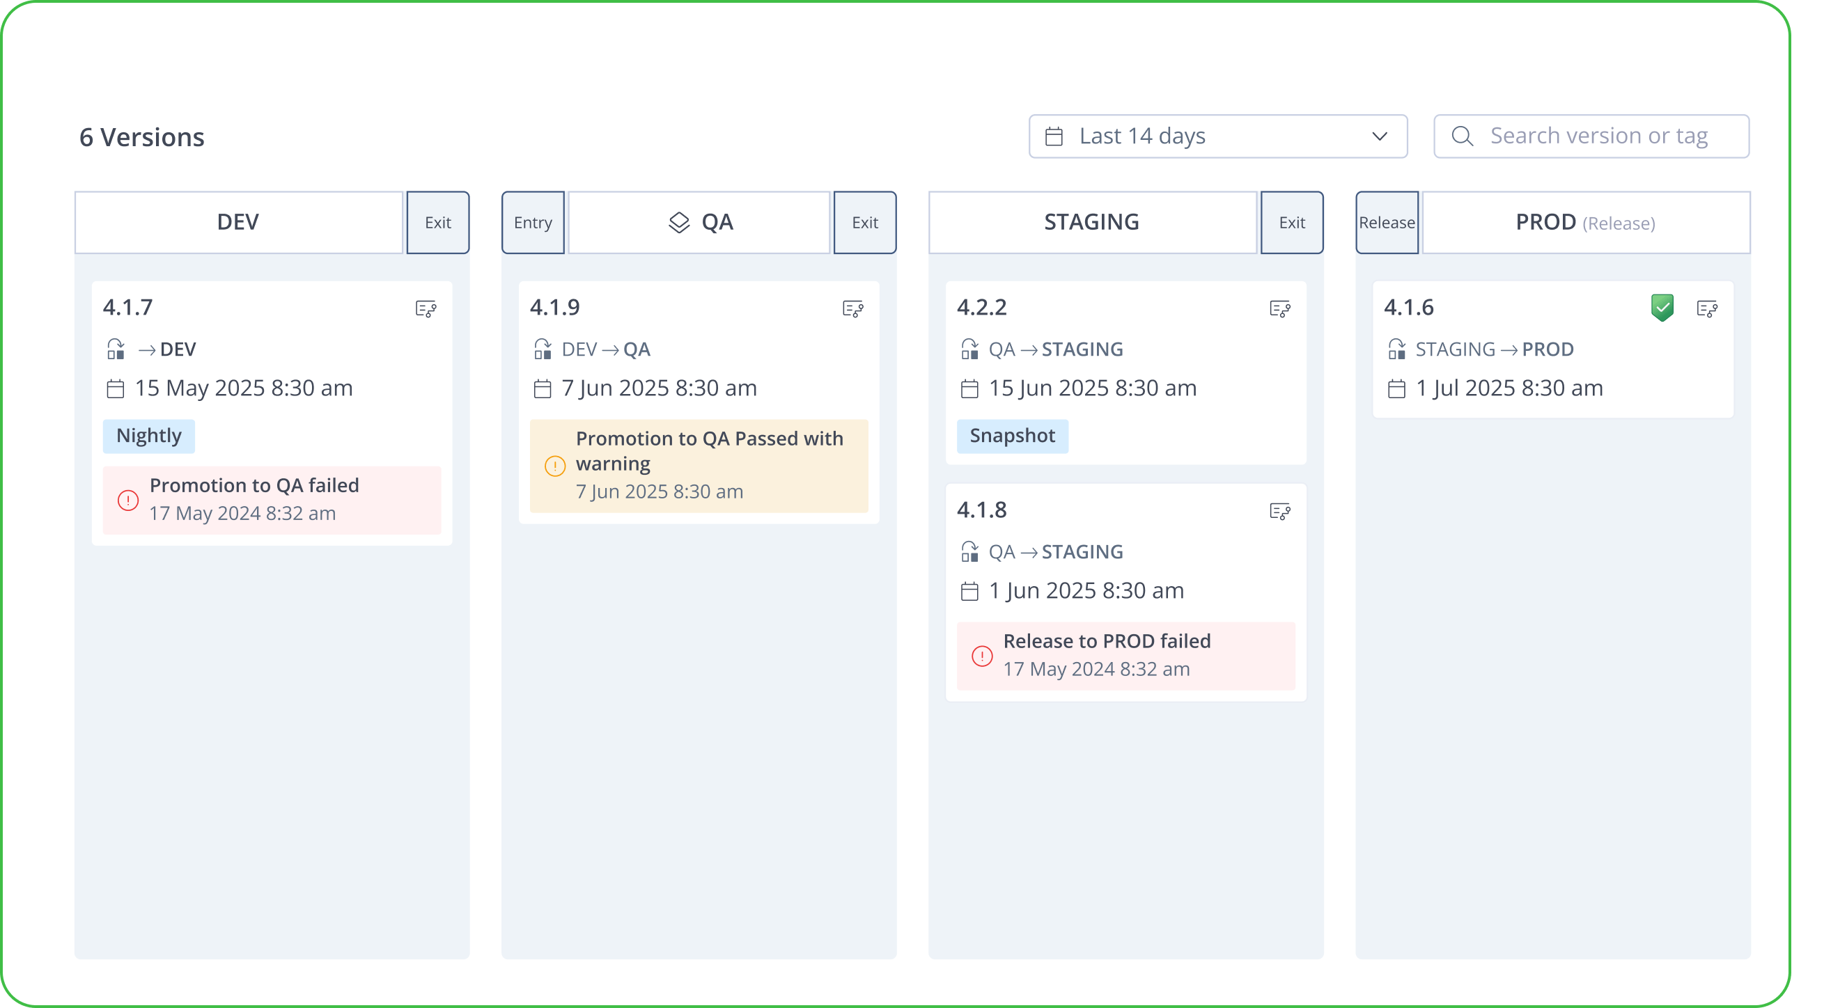This screenshot has height=1008, width=1847.
Task: Click promotion icon on 4.2.2 QA → STAGING
Action: [x=969, y=349]
